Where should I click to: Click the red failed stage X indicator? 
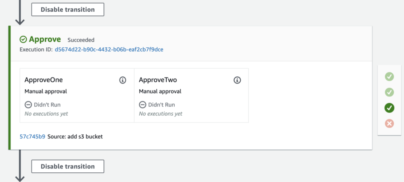(389, 123)
